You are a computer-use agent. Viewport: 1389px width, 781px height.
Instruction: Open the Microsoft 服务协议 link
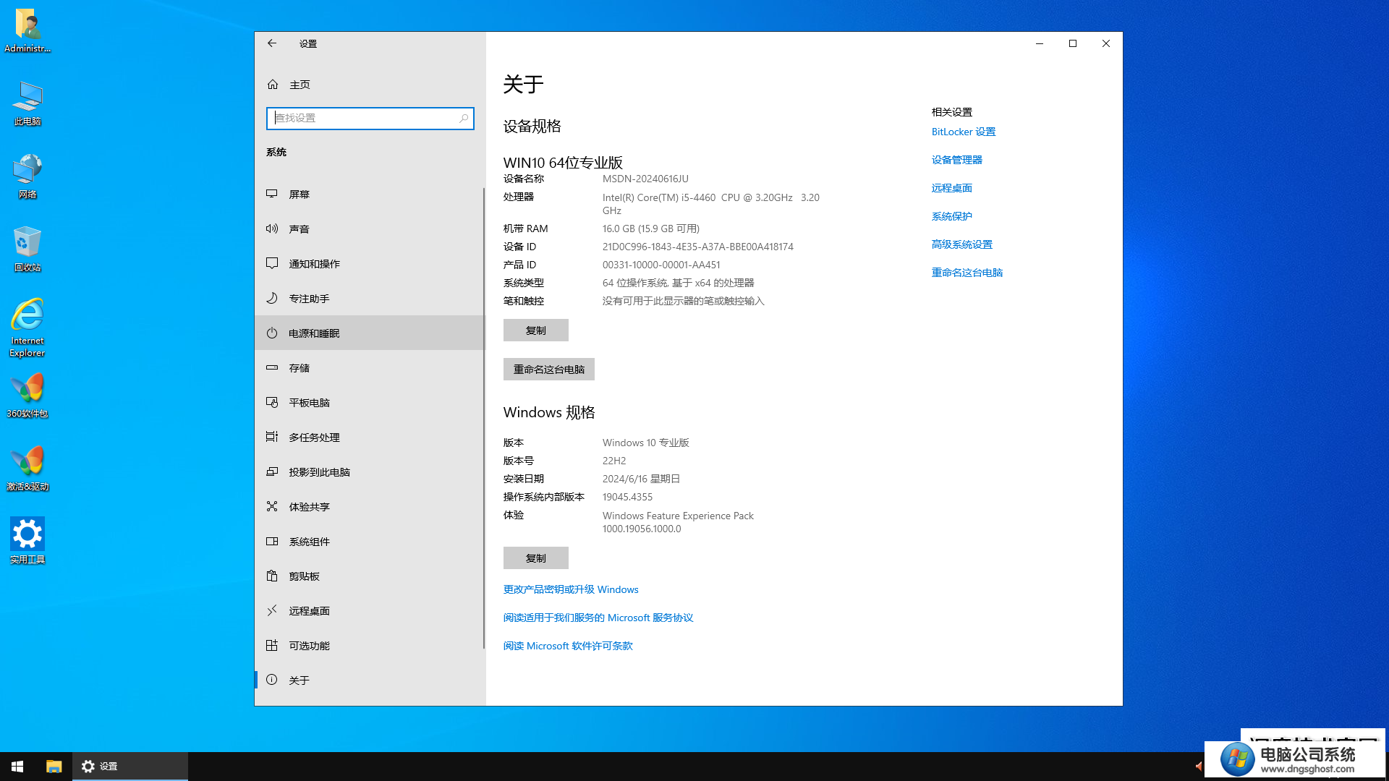(598, 618)
